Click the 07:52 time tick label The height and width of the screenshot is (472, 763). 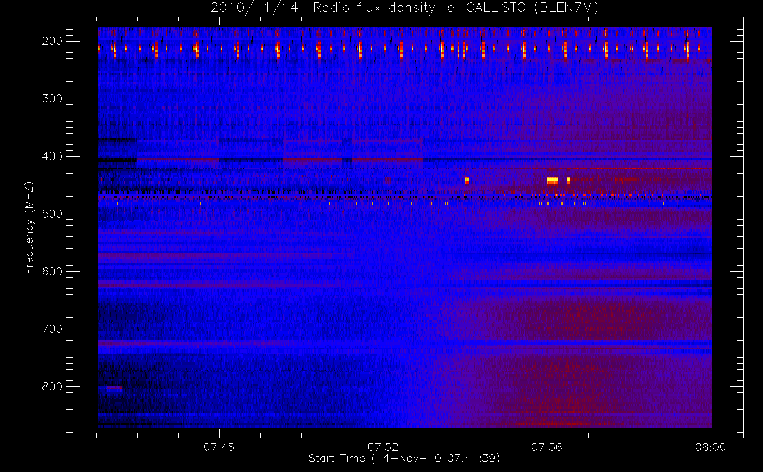click(383, 447)
